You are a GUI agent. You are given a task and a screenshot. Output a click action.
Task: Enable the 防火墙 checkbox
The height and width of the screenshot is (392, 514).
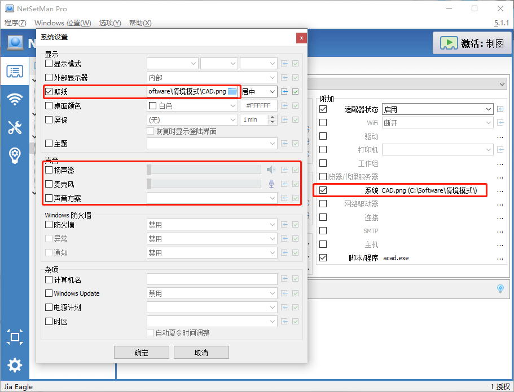(49, 225)
